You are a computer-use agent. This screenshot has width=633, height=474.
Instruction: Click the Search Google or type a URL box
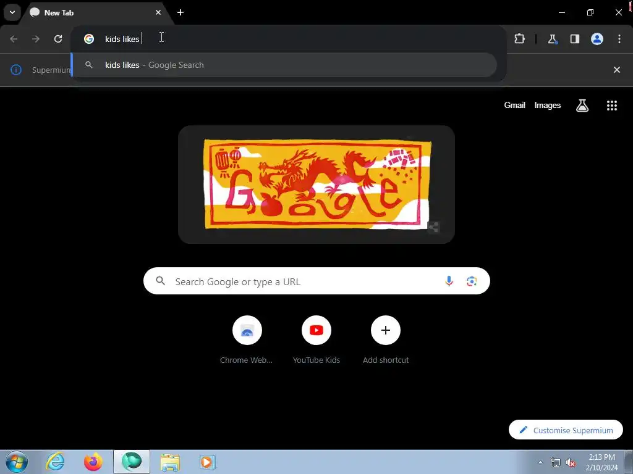click(316, 281)
